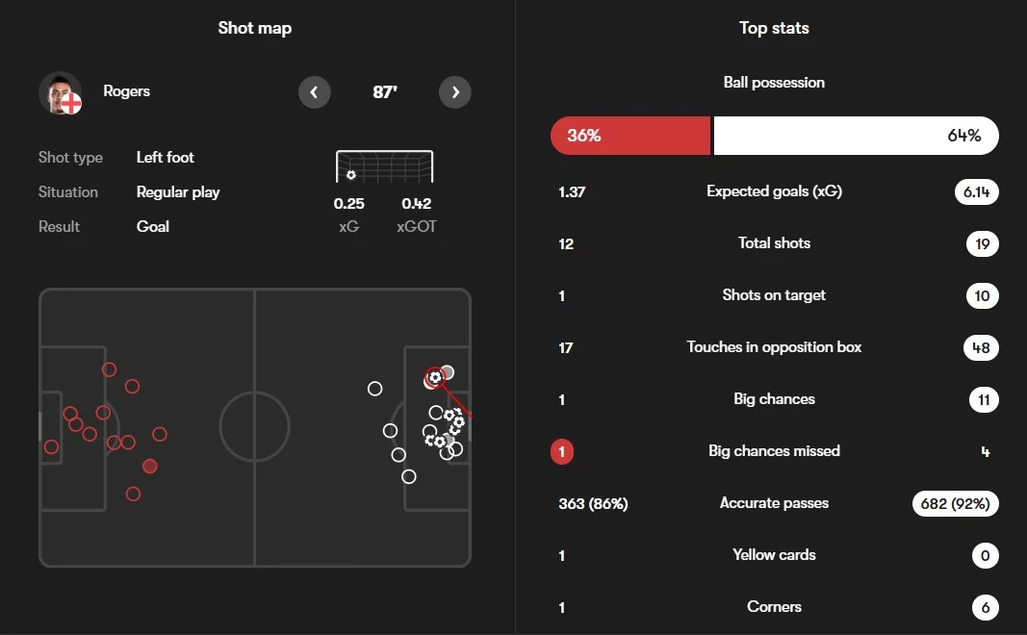
Task: Click the white 64% possession bar
Action: pos(856,136)
